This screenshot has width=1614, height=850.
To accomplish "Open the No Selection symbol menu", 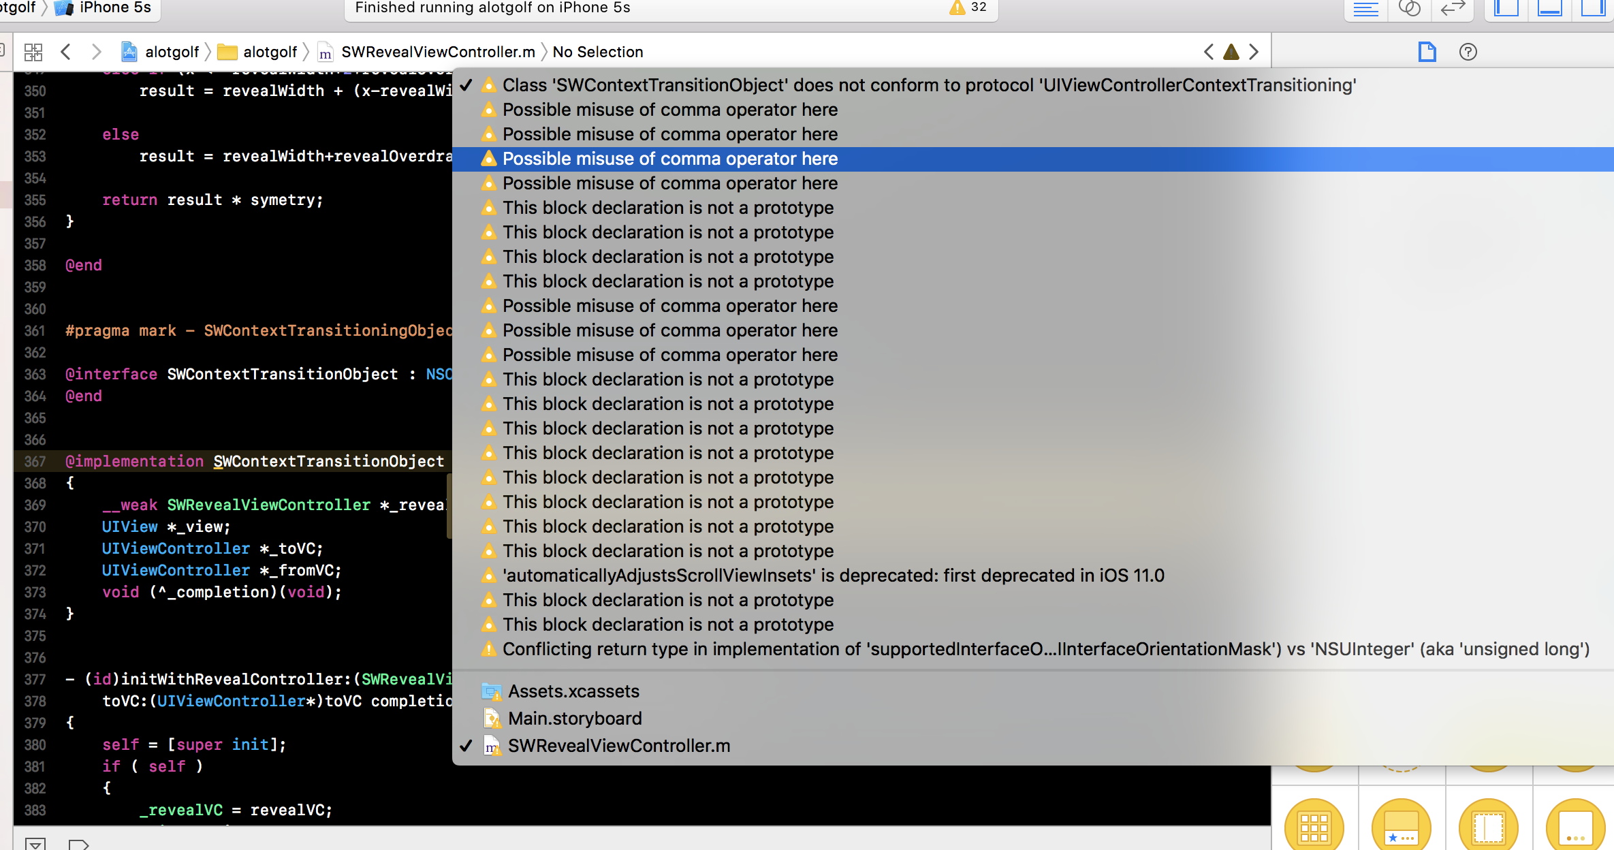I will tap(598, 52).
